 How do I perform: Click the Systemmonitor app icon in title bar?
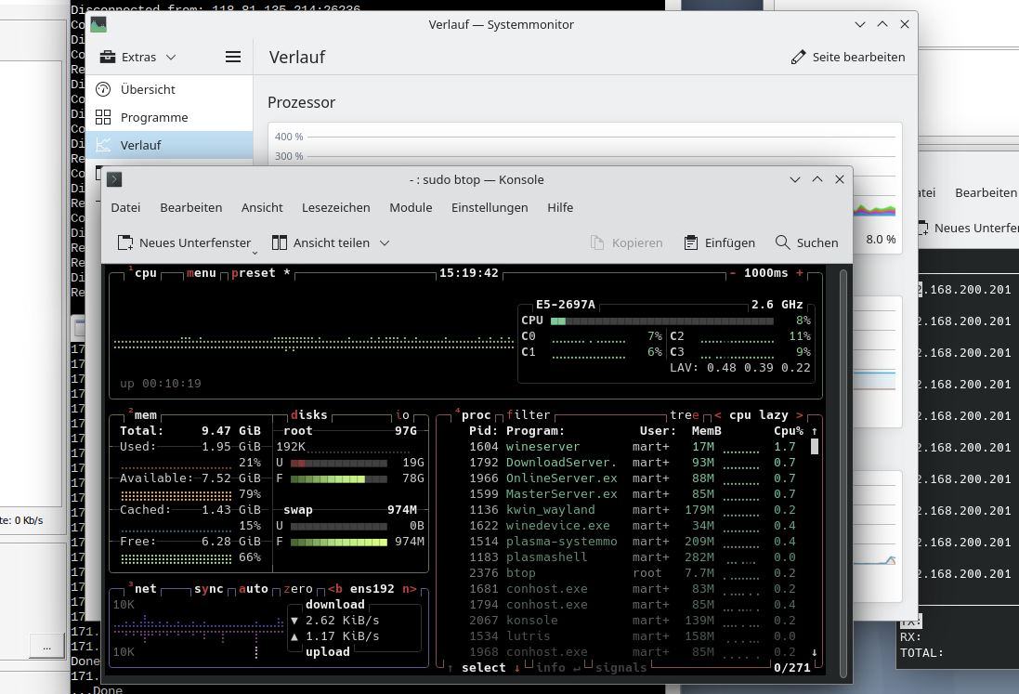98,25
